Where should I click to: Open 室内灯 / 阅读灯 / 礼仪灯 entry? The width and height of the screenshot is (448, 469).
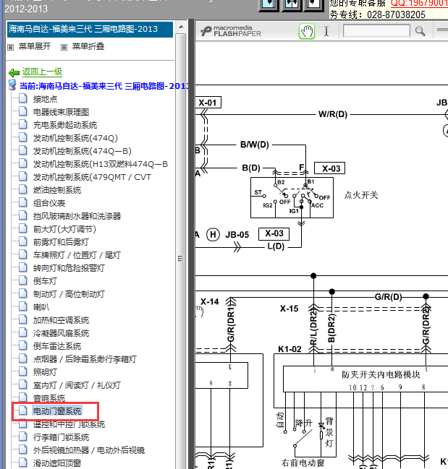[77, 385]
